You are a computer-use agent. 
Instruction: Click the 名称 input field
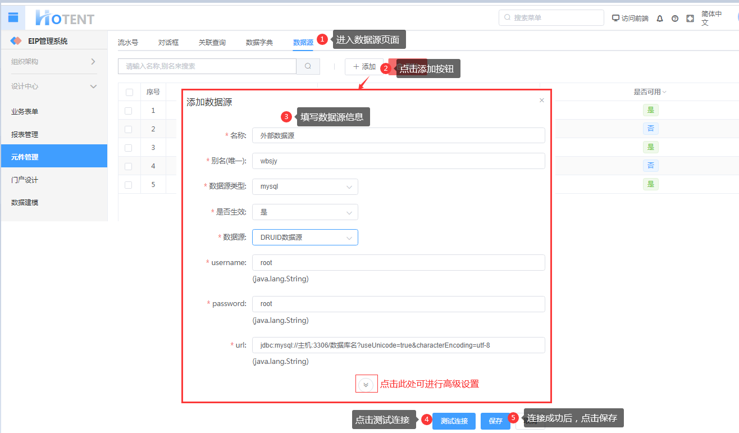[x=399, y=135]
